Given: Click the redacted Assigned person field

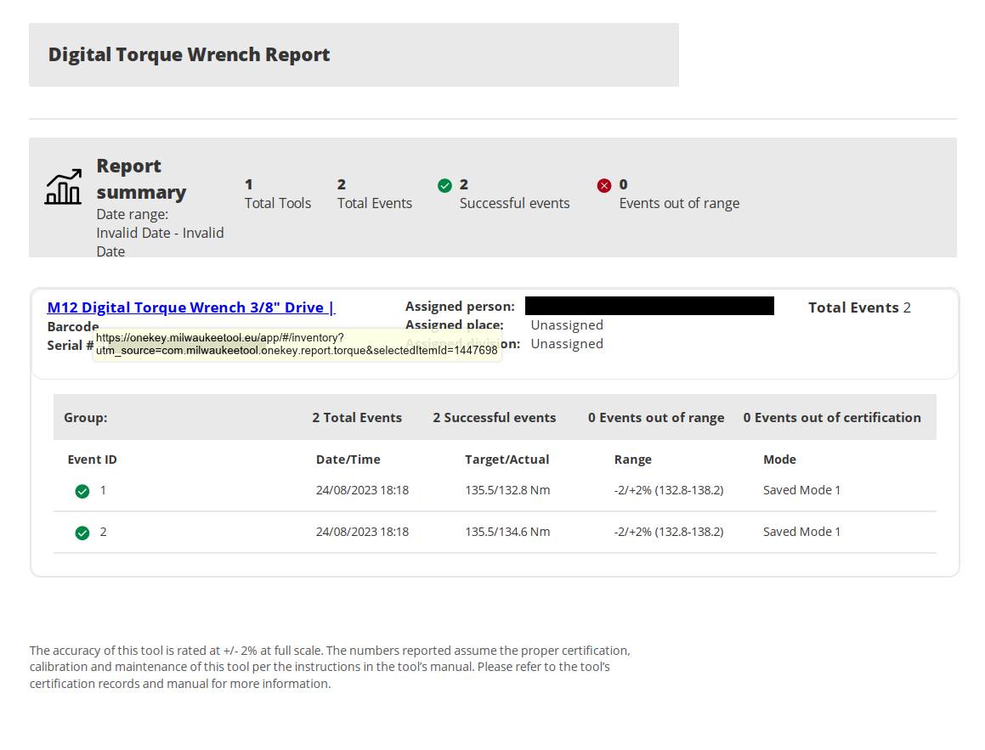Looking at the screenshot, I should coord(649,306).
